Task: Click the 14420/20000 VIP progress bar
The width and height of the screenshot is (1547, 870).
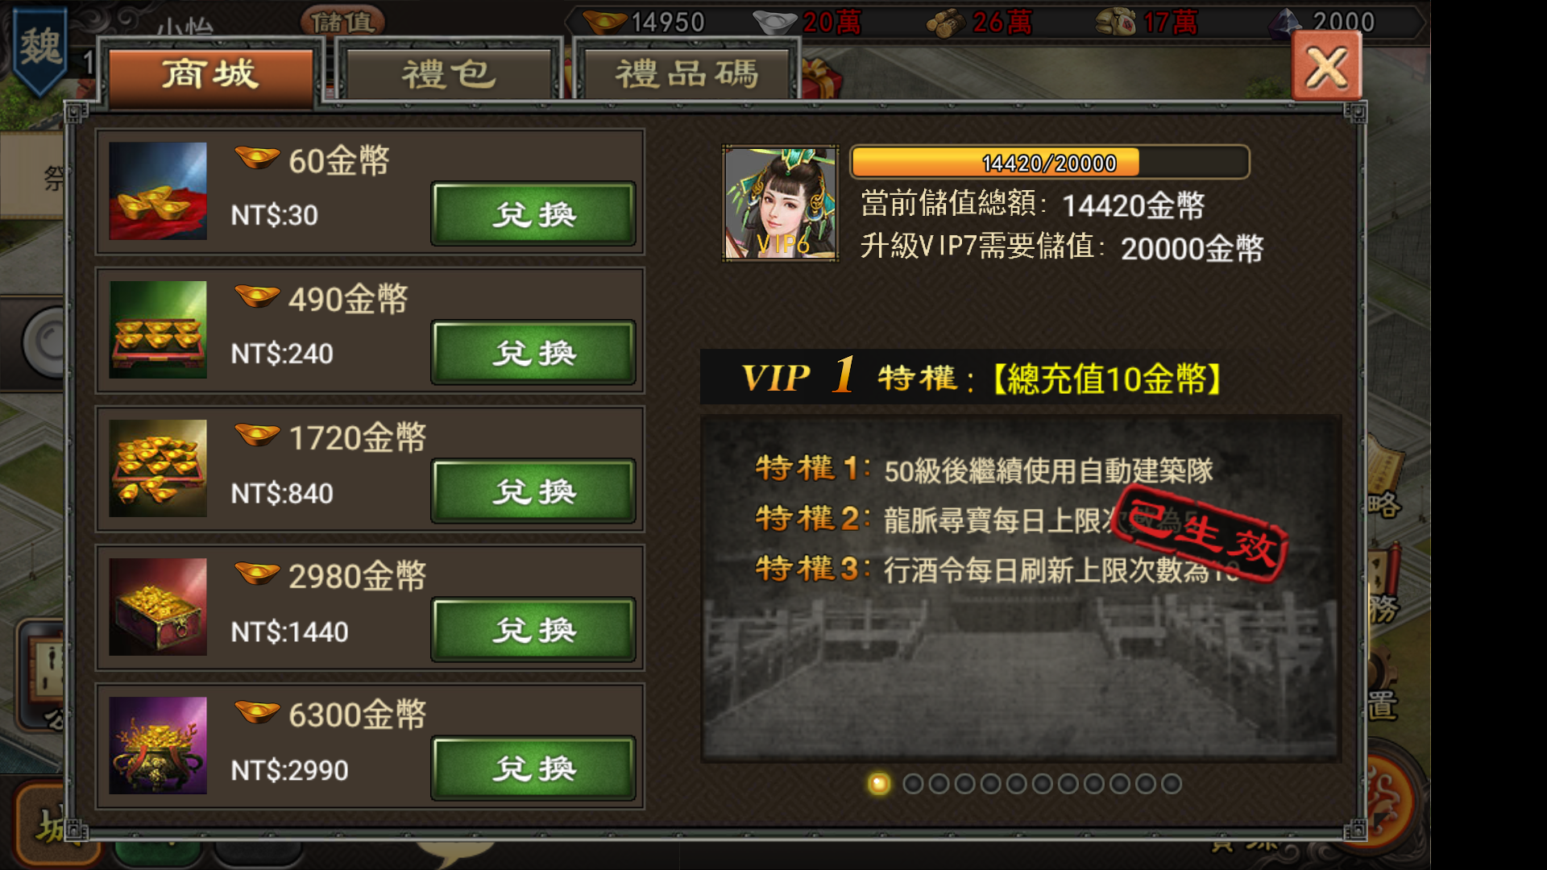Action: tap(1050, 162)
